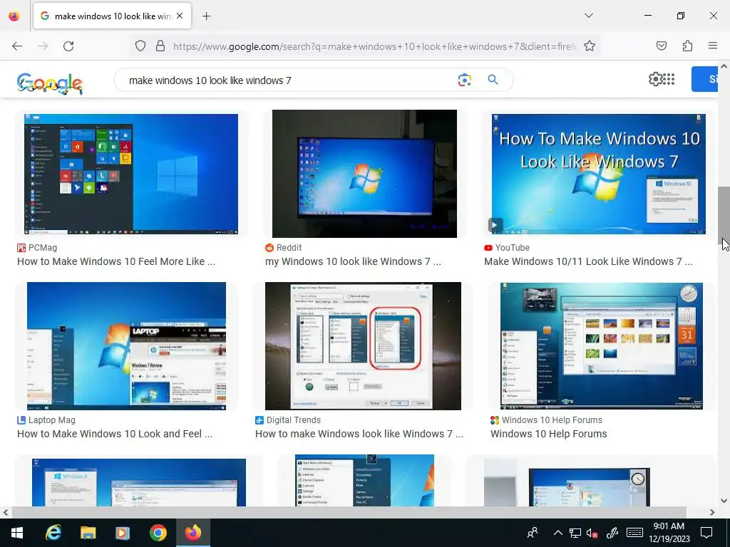730x547 pixels.
Task: Go back to the previous page
Action: [17, 46]
